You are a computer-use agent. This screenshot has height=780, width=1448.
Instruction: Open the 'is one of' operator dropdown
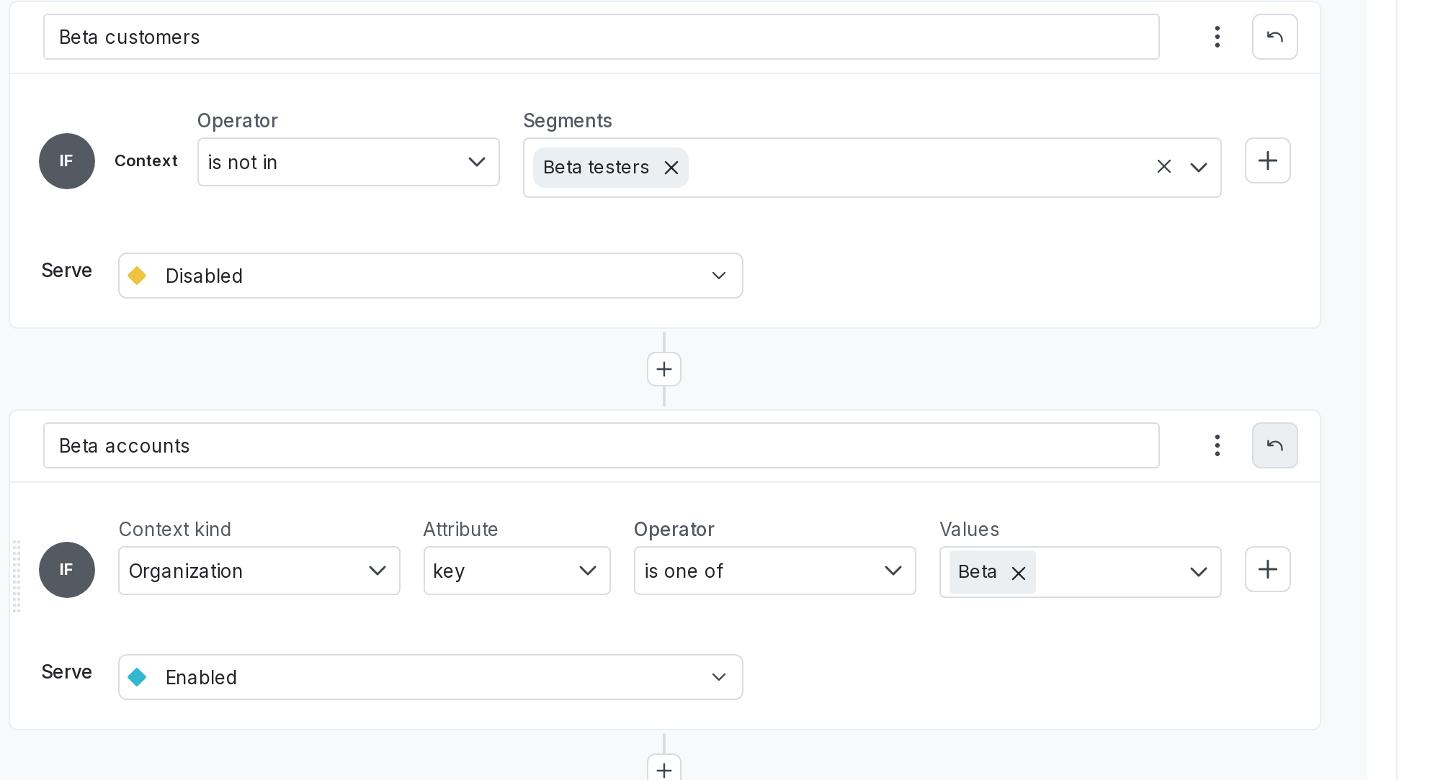pyautogui.click(x=774, y=571)
